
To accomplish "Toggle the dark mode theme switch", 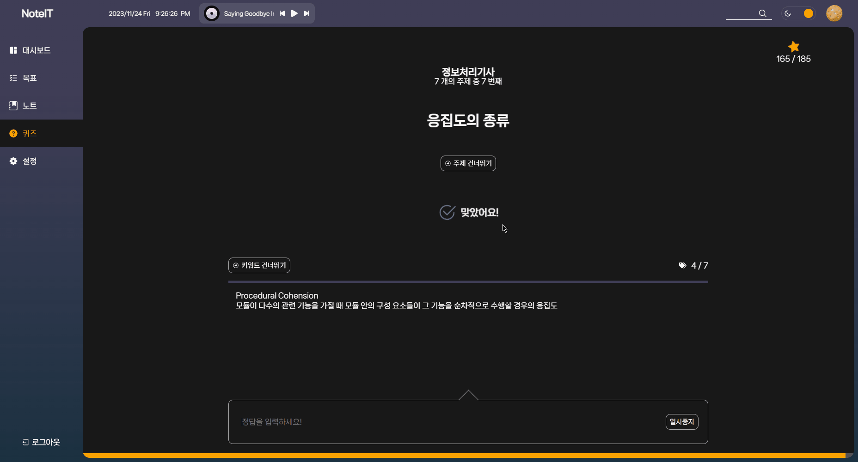I will pyautogui.click(x=799, y=13).
